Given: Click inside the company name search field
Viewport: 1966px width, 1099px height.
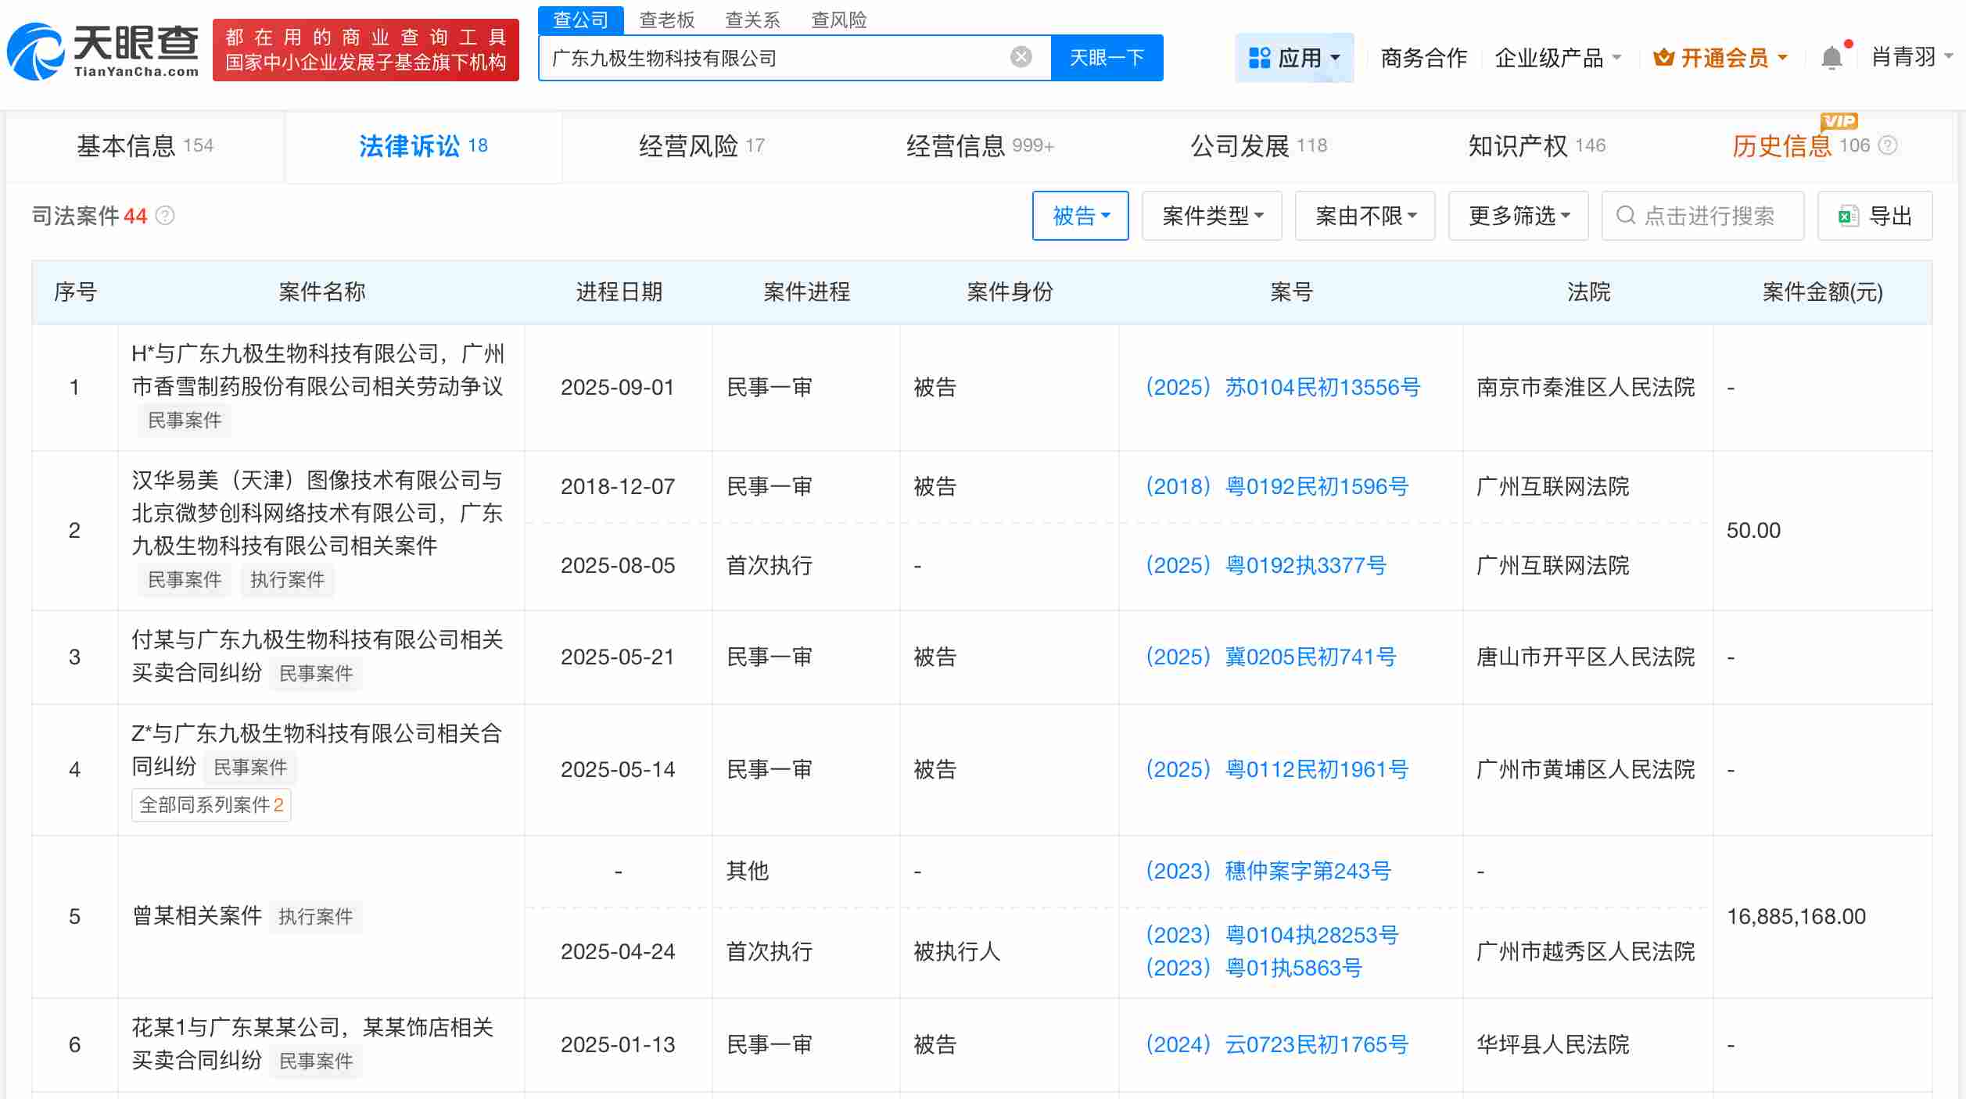Looking at the screenshot, I should pos(782,56).
